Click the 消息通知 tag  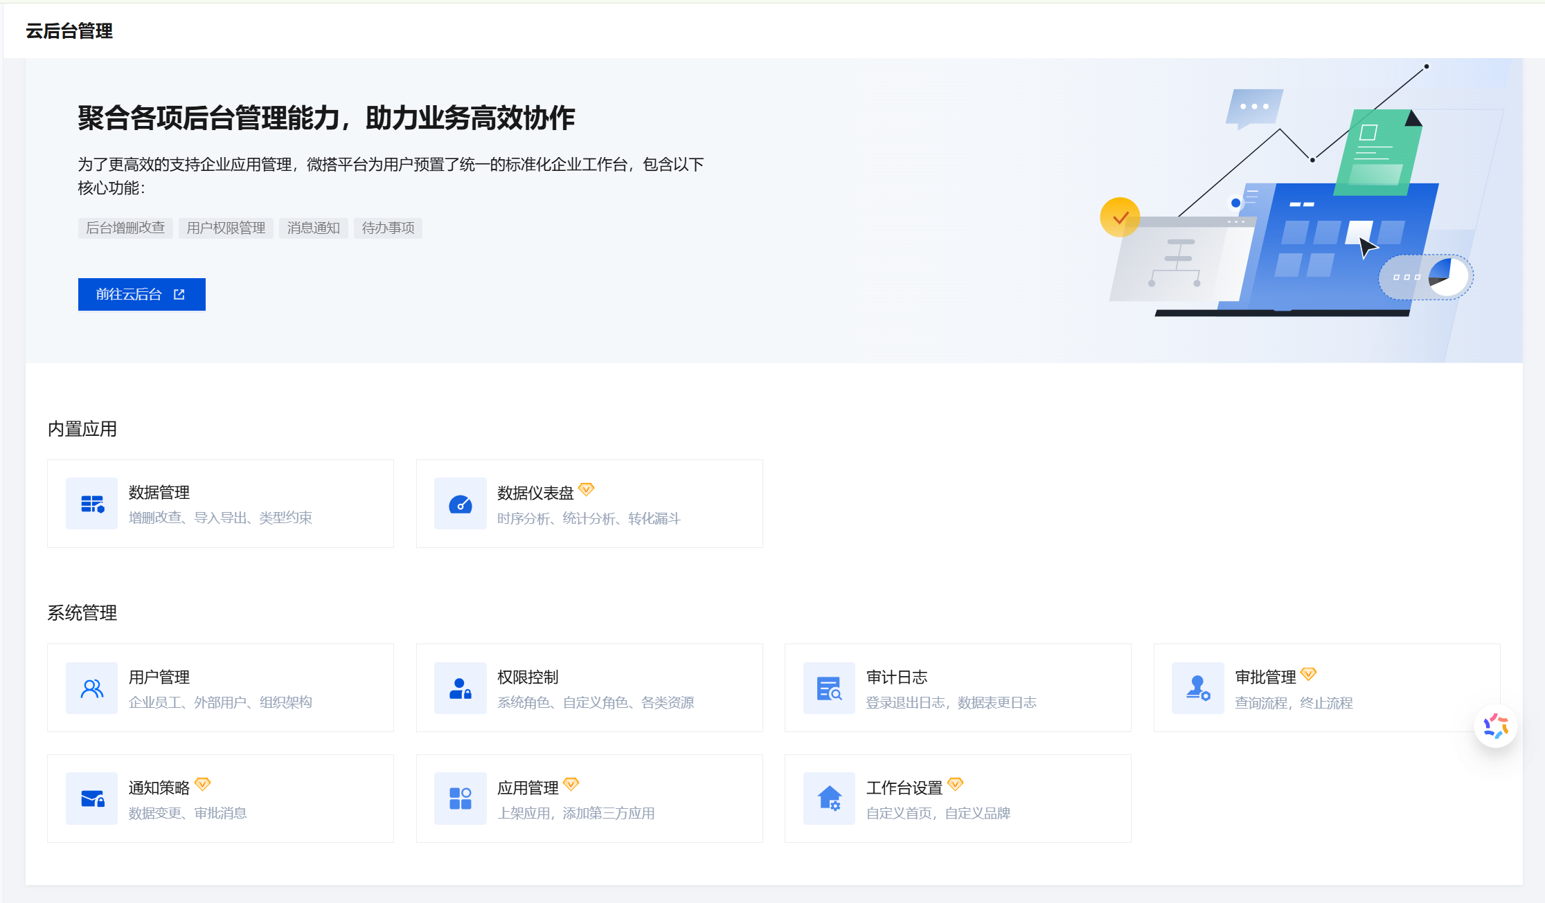(314, 228)
